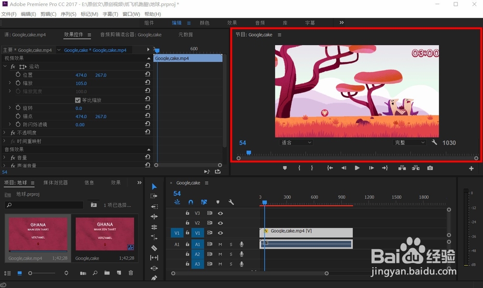The height and width of the screenshot is (288, 483).
Task: Expand the rotation property
Action: pos(10,108)
